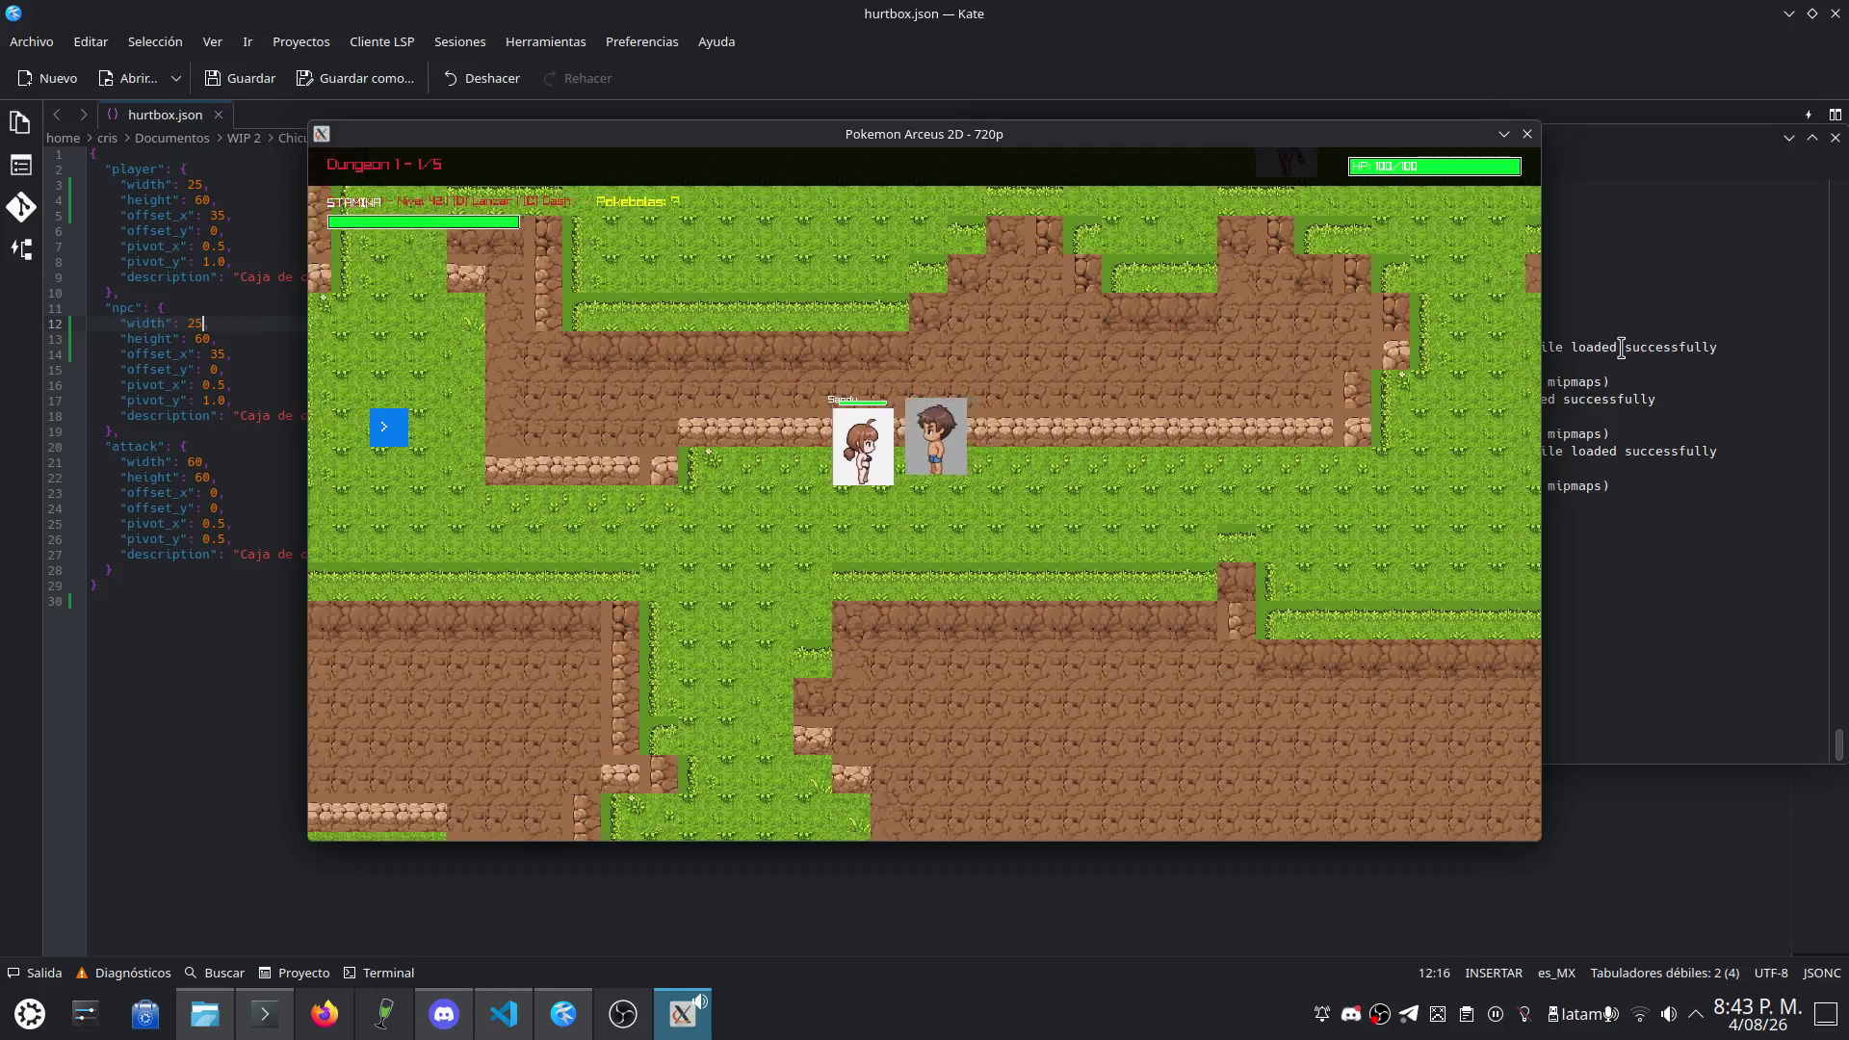Click the 'WIP 2' breadcrumb segment
Image resolution: width=1849 pixels, height=1040 pixels.
(244, 138)
